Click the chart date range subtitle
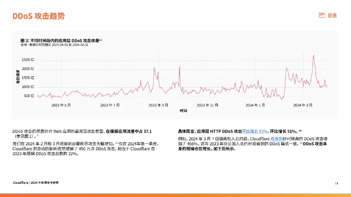The width and height of the screenshot is (351, 197). [x=54, y=45]
